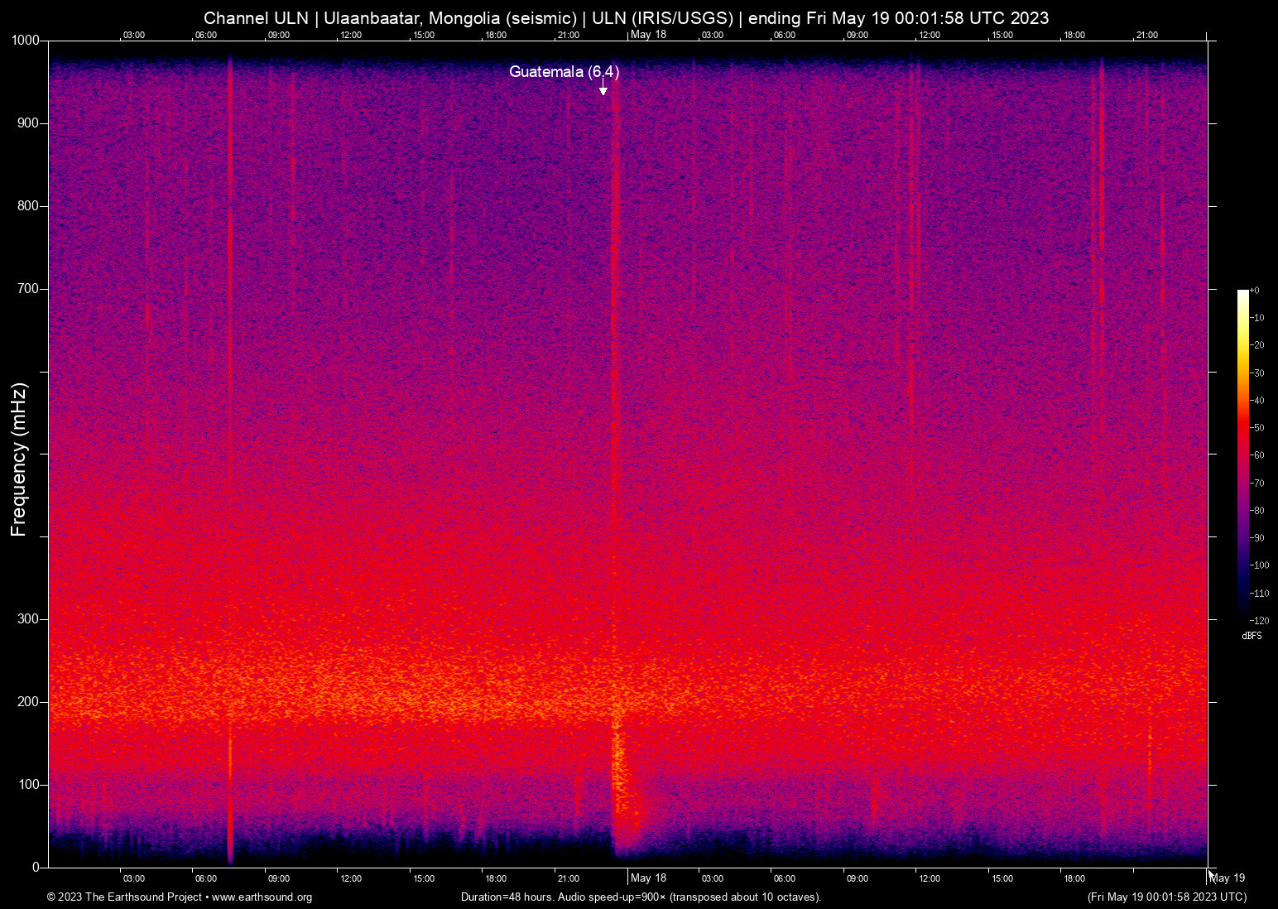Click the Frequency (mHz) axis label
Screen dimensions: 1278x909
click(x=17, y=454)
